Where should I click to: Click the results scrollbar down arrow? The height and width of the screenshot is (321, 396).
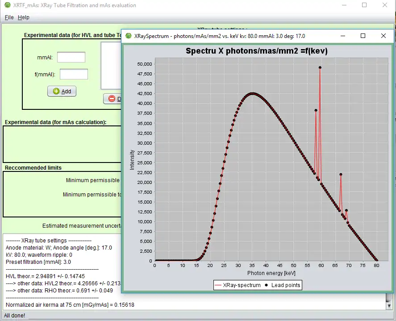pyautogui.click(x=388, y=305)
